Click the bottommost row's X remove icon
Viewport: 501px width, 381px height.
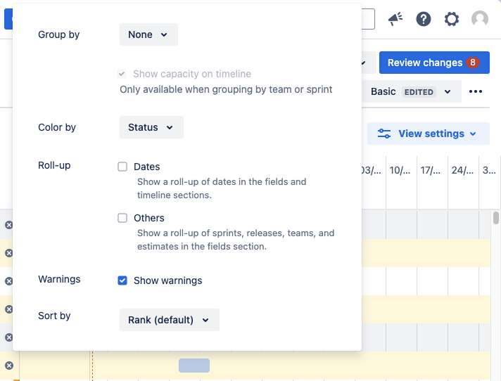(x=9, y=366)
